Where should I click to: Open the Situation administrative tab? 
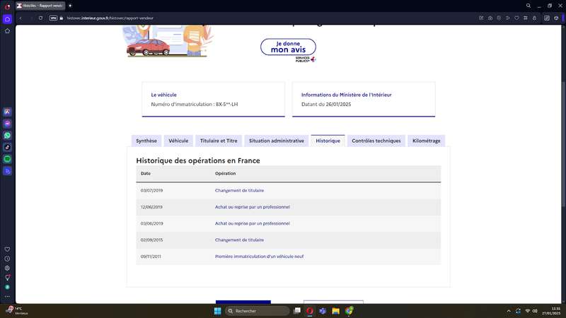click(x=277, y=141)
